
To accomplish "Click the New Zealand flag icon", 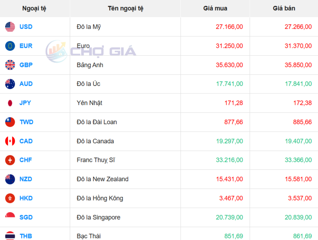I will click(x=10, y=179).
